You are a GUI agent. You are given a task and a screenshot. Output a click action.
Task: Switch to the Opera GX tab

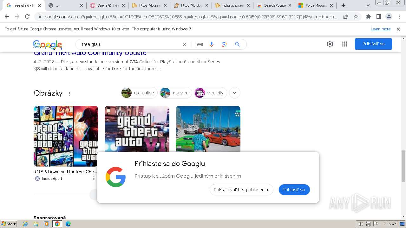click(107, 5)
